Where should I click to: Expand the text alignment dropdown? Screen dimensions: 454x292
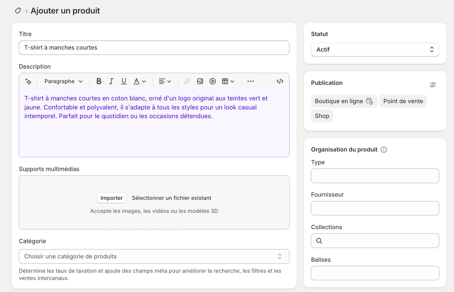(x=165, y=81)
